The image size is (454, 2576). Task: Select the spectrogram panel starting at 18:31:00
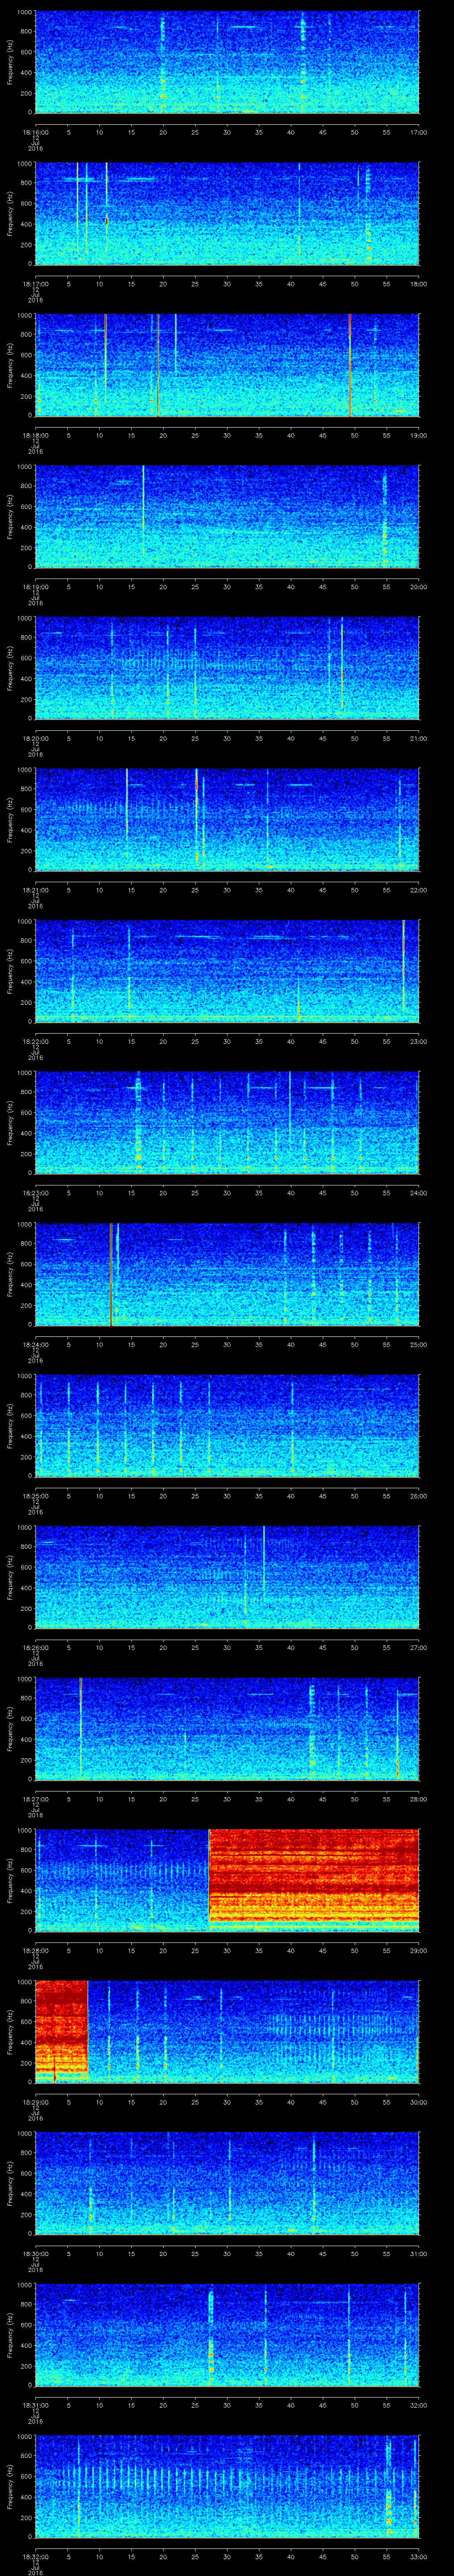(x=227, y=2335)
